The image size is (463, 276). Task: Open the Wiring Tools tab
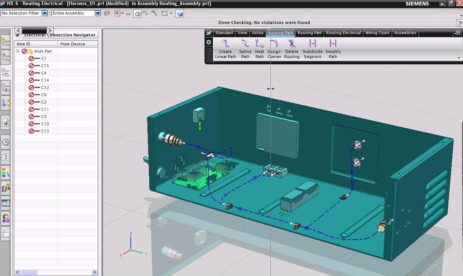point(377,33)
